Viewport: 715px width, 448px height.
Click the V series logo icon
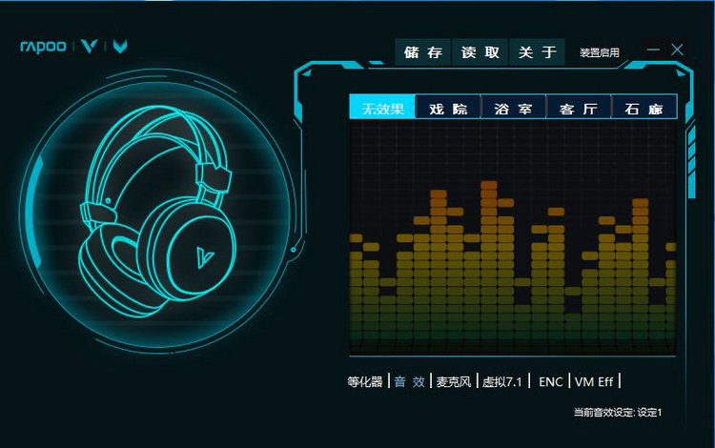pyautogui.click(x=89, y=46)
